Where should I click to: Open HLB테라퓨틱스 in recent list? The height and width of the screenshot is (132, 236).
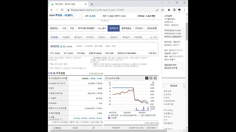click(170, 101)
